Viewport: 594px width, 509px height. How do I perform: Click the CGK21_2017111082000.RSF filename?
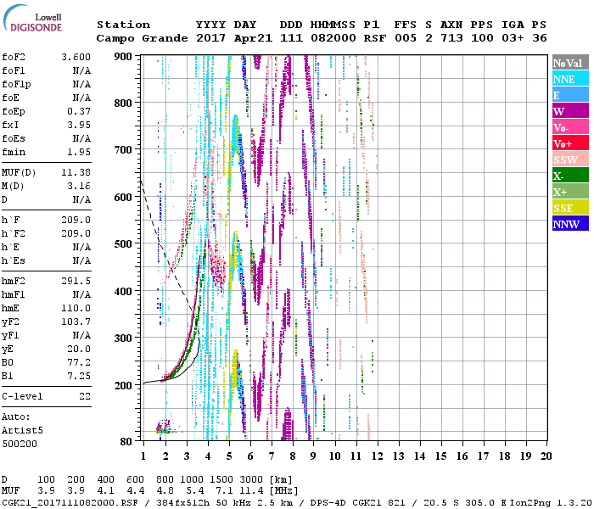pyautogui.click(x=70, y=502)
